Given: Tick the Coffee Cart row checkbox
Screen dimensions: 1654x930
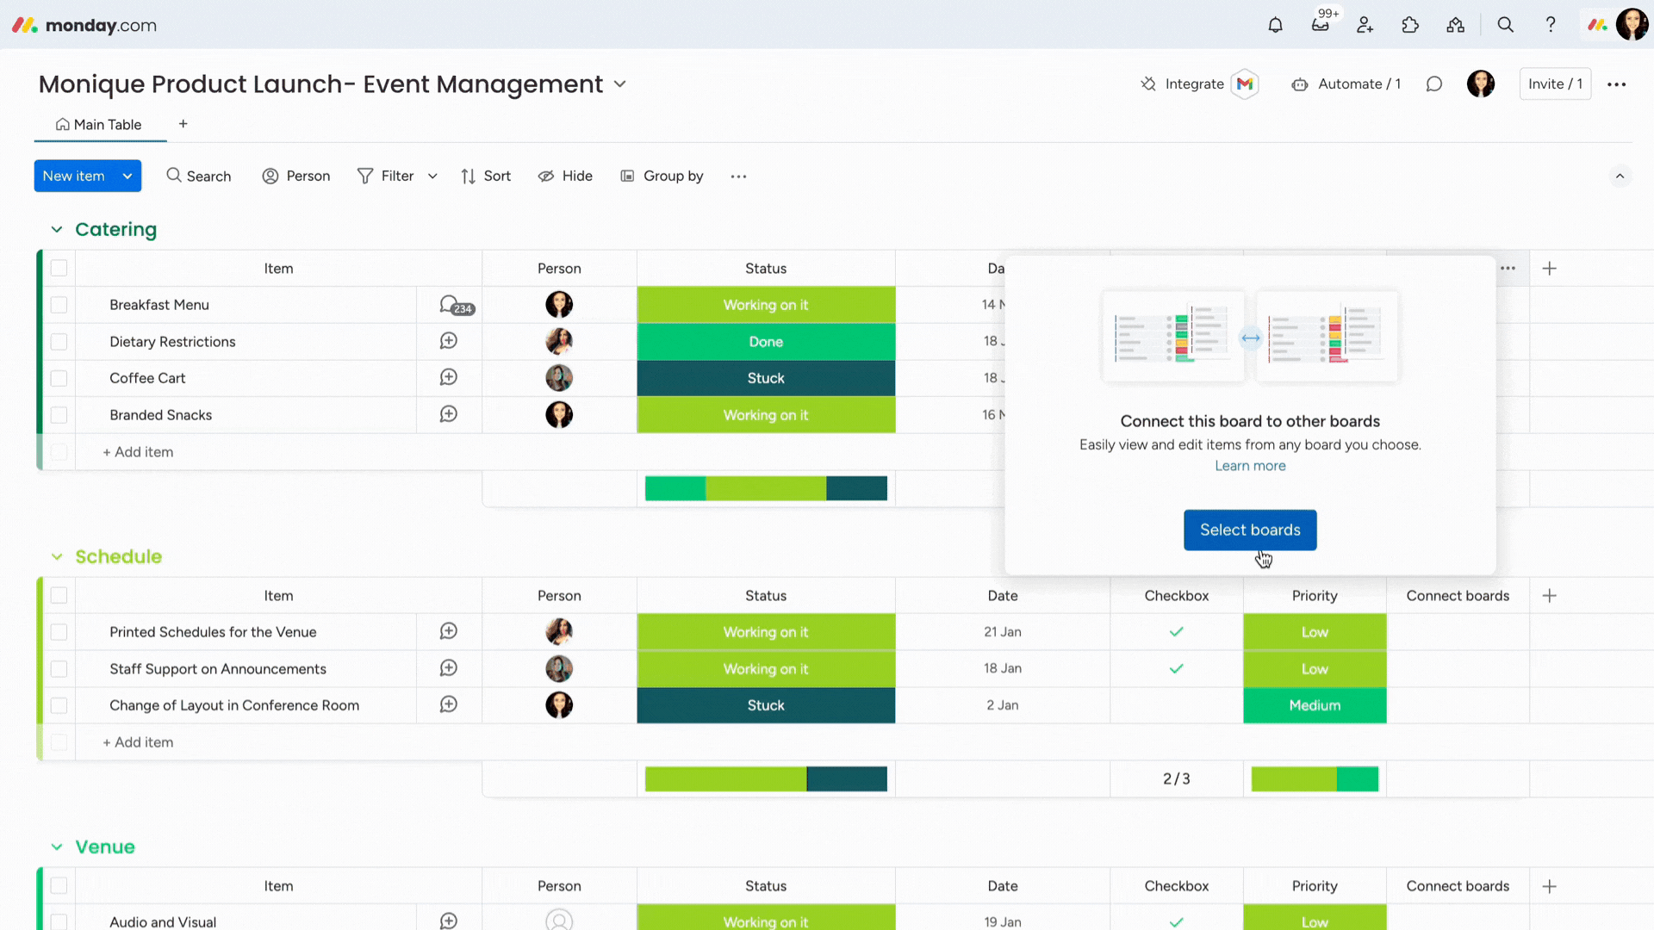Looking at the screenshot, I should point(59,378).
